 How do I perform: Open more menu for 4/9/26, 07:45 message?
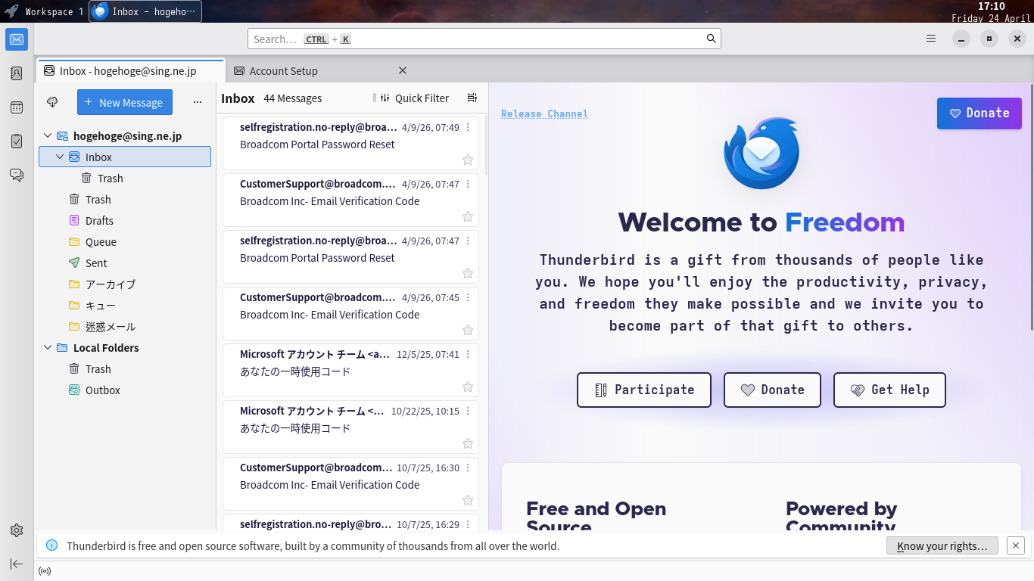(x=468, y=297)
